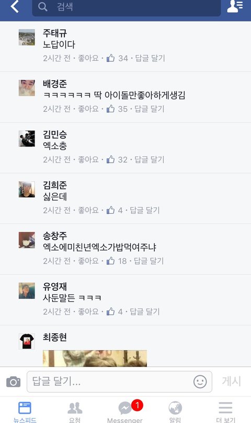This screenshot has height=423, width=251.
Task: Open the friends list icon at top right
Action: pos(235,6)
